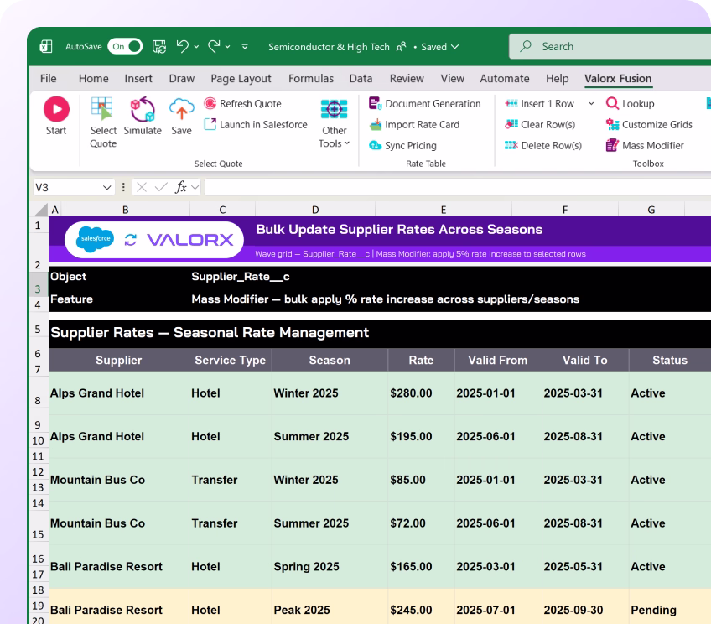711x624 pixels.
Task: Open the File menu
Action: [x=48, y=79]
